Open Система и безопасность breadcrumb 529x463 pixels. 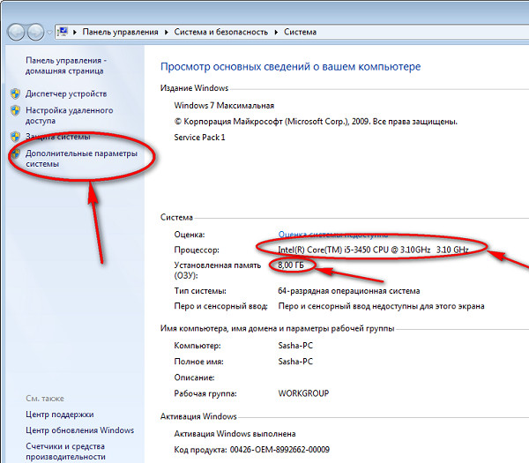click(220, 32)
